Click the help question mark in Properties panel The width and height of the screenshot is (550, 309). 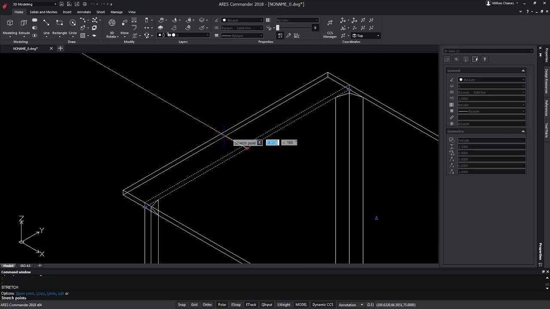pos(485,59)
